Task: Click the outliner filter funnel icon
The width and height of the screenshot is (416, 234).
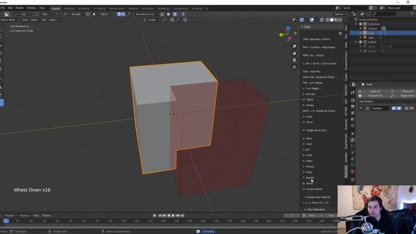Action: click(x=412, y=14)
